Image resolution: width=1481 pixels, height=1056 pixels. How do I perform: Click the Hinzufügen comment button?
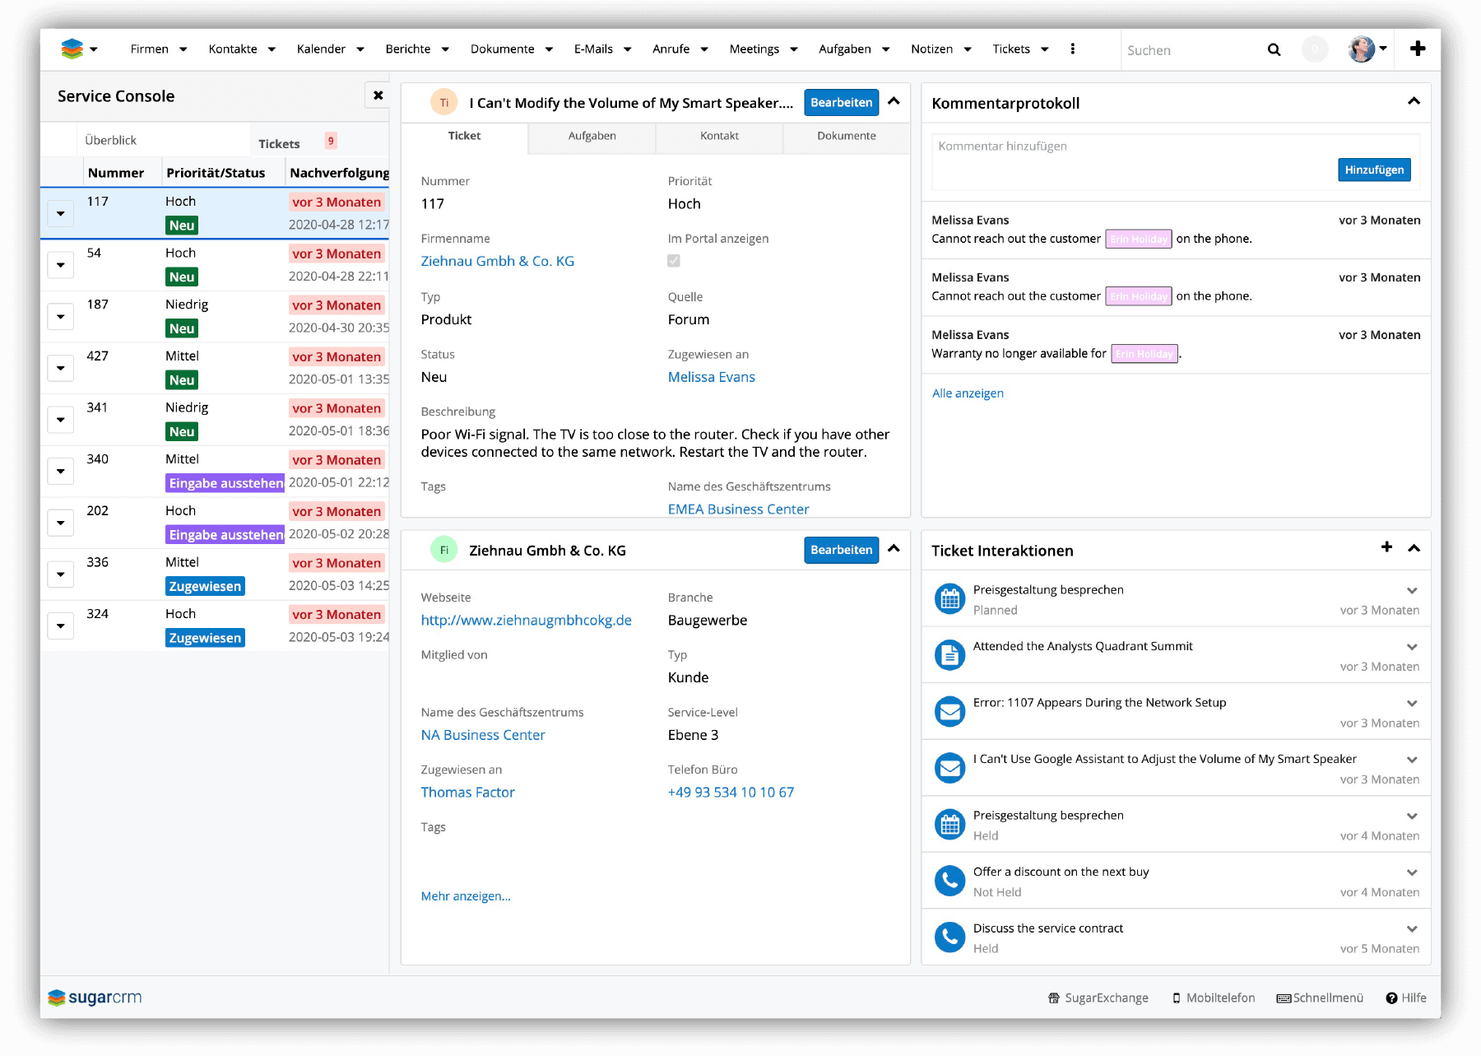pyautogui.click(x=1373, y=170)
